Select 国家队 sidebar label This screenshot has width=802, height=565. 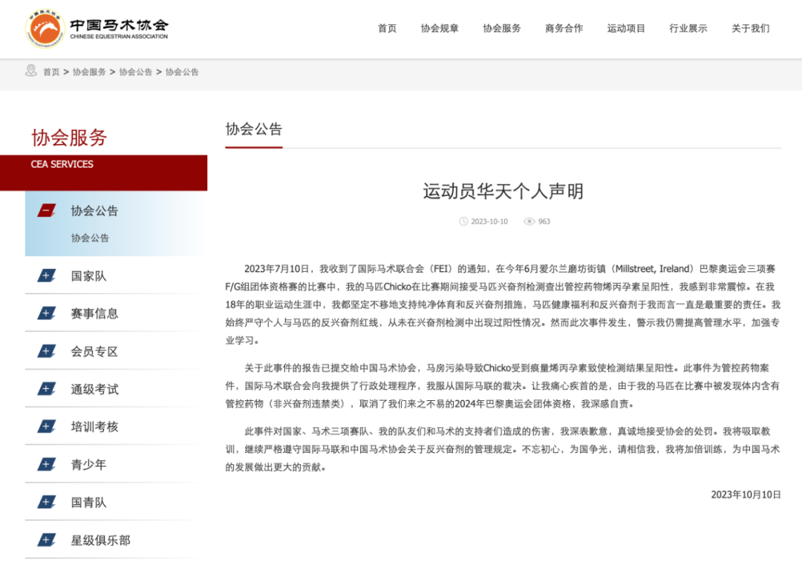pyautogui.click(x=88, y=276)
